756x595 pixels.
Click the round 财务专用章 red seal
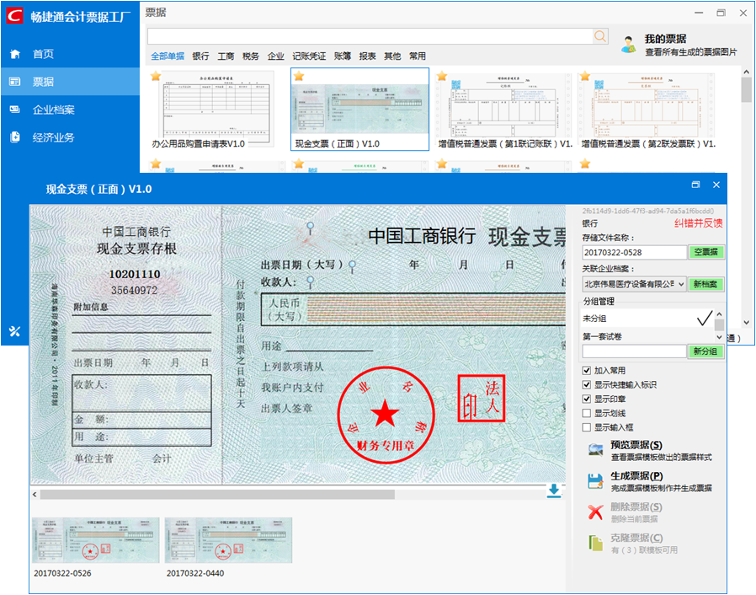[386, 415]
